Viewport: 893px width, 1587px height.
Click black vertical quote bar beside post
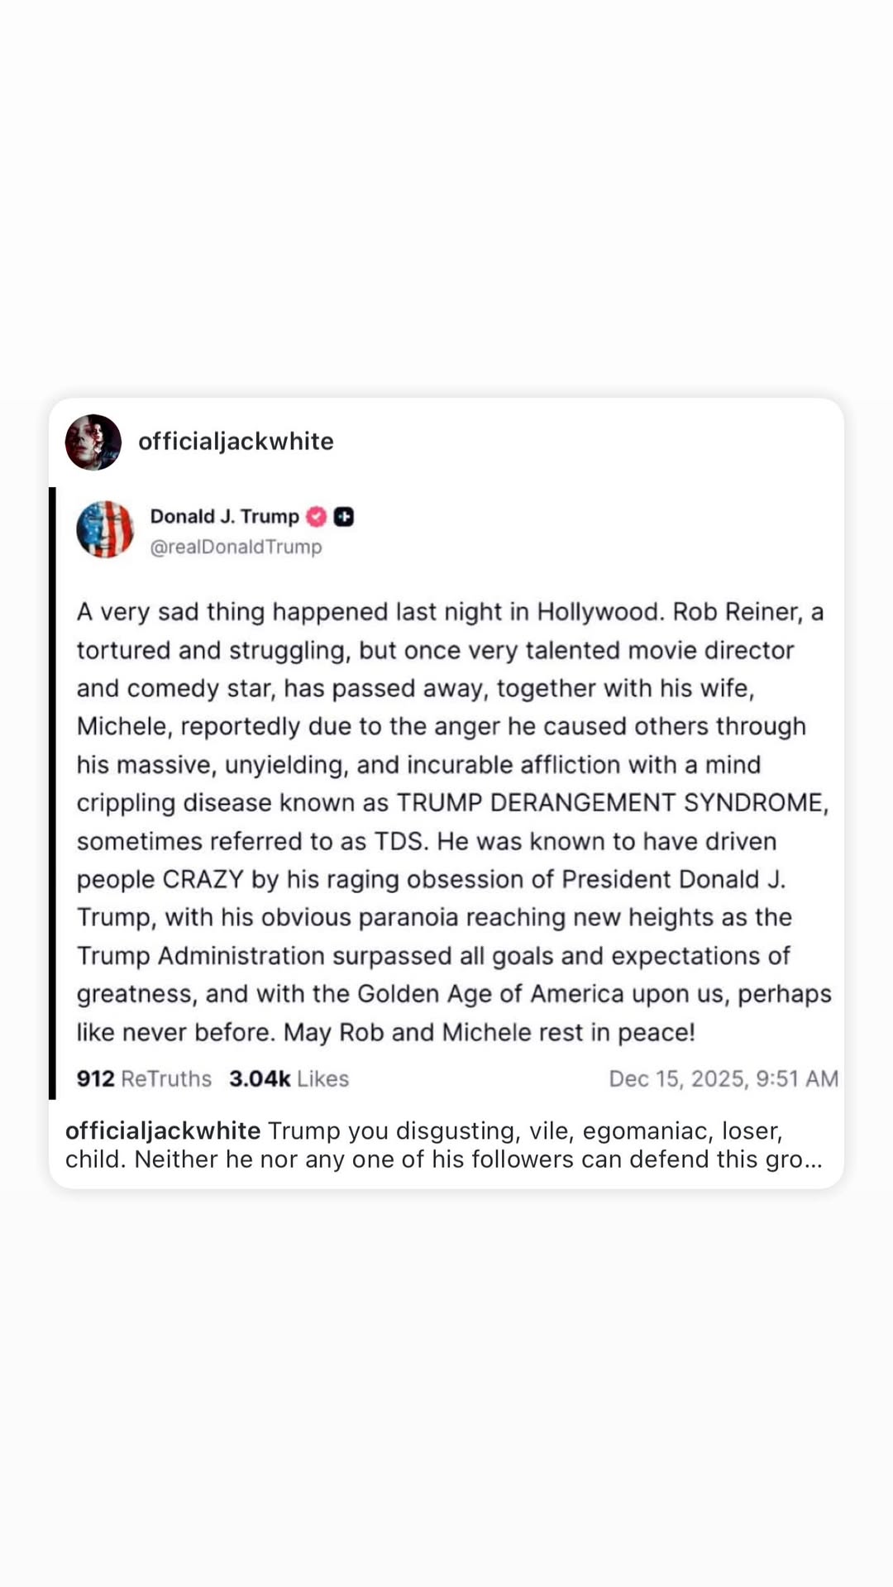[53, 794]
